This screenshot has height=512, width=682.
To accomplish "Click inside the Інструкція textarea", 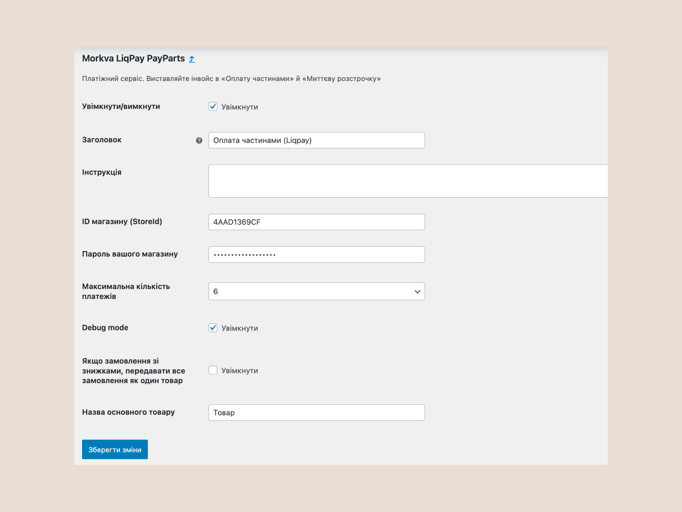I will (407, 181).
